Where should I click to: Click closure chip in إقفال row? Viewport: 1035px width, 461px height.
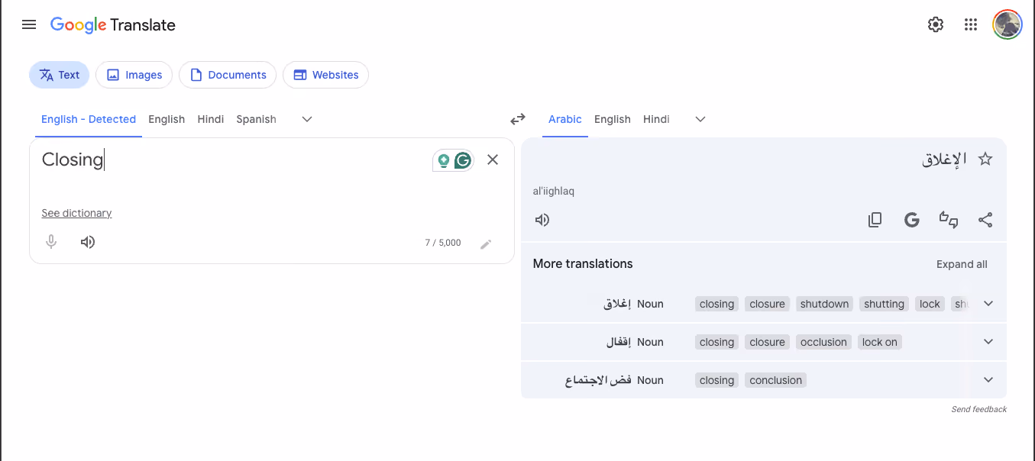pyautogui.click(x=767, y=342)
